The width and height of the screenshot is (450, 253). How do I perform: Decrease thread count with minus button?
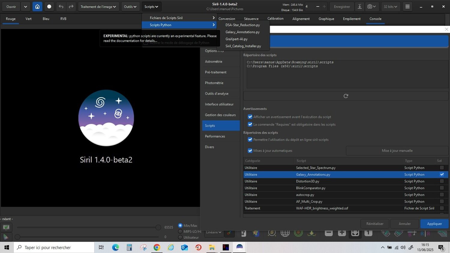pos(318,7)
